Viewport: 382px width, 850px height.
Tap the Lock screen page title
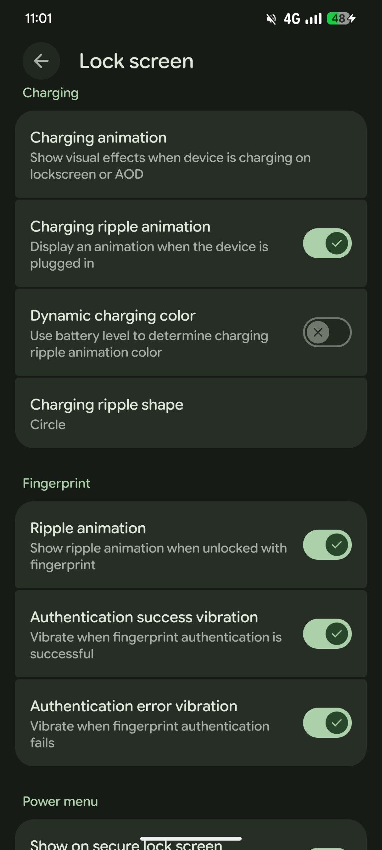pyautogui.click(x=136, y=61)
